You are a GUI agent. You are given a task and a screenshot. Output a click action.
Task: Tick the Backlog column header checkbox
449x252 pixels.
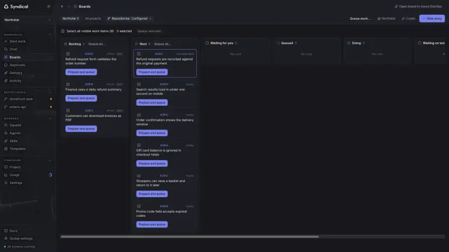(65, 44)
